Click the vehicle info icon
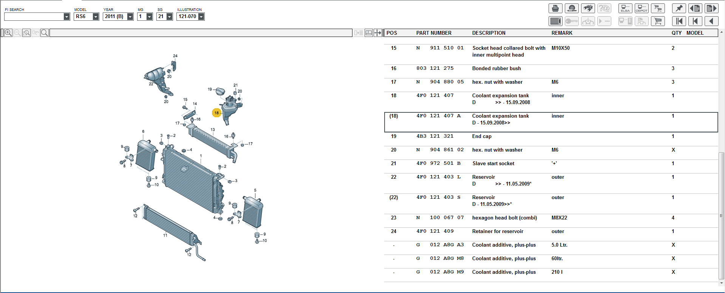 coord(588,21)
